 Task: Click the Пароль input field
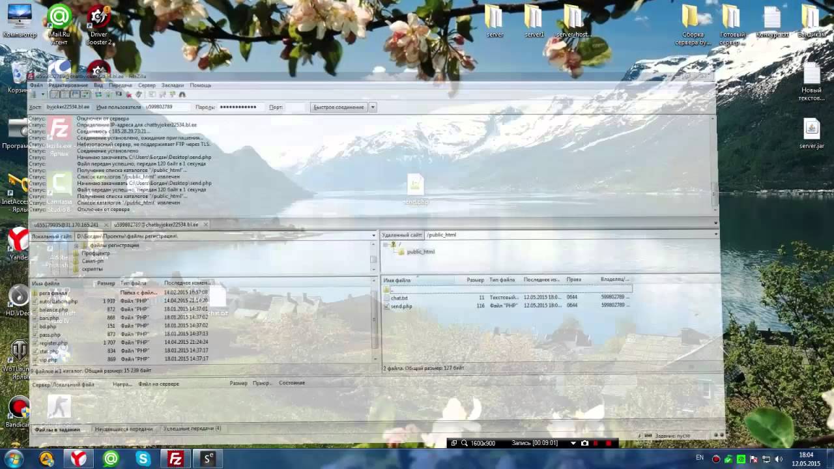click(x=240, y=107)
